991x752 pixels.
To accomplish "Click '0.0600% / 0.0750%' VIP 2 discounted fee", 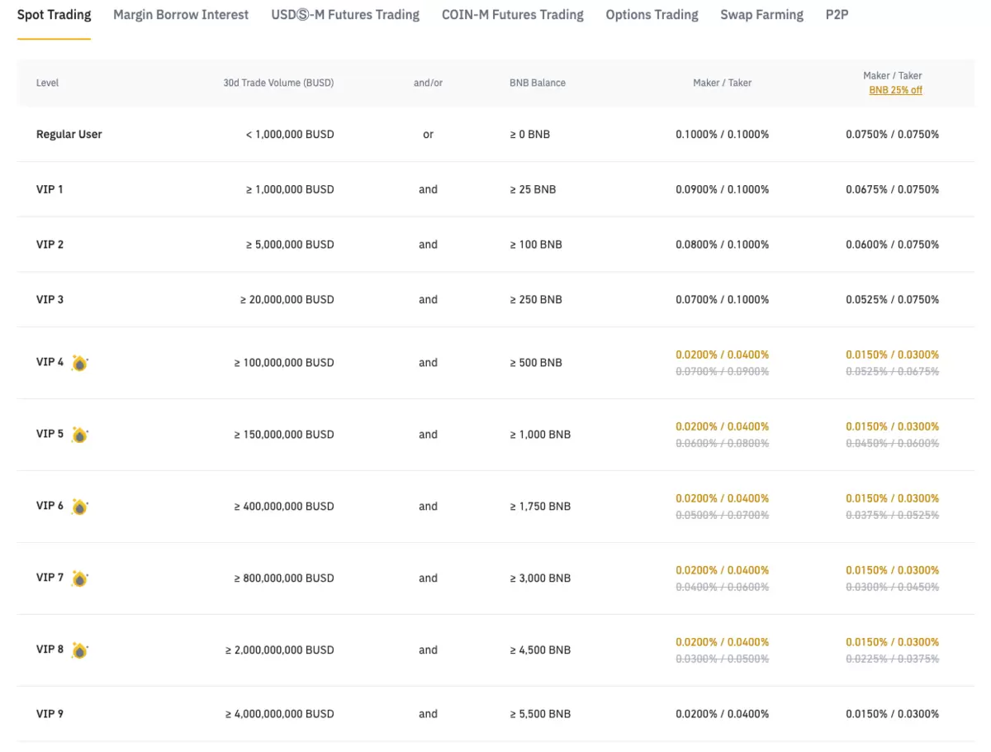I will 892,245.
